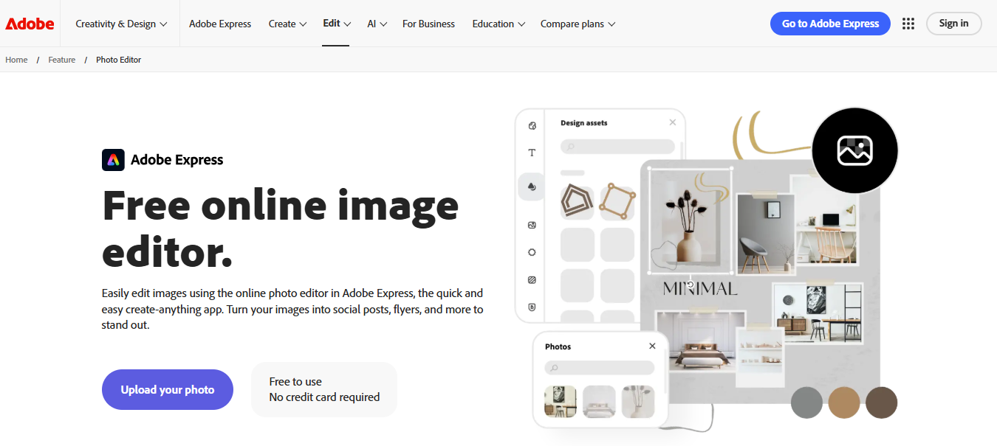The image size is (997, 446).
Task: Select the Text tool in the sidebar
Action: [531, 153]
